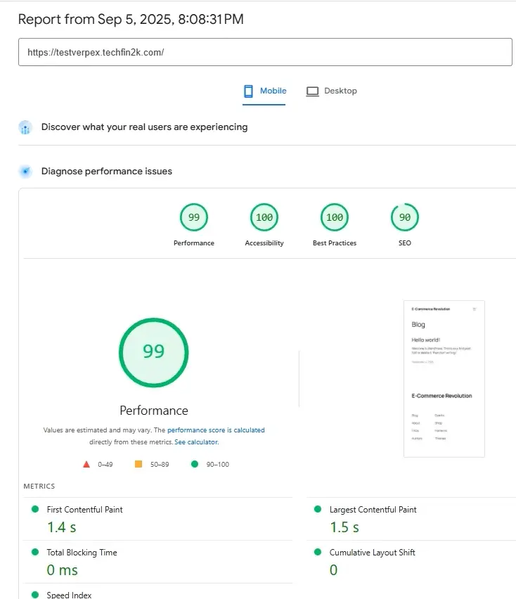Open the See calculator link
This screenshot has width=516, height=599.
(196, 442)
